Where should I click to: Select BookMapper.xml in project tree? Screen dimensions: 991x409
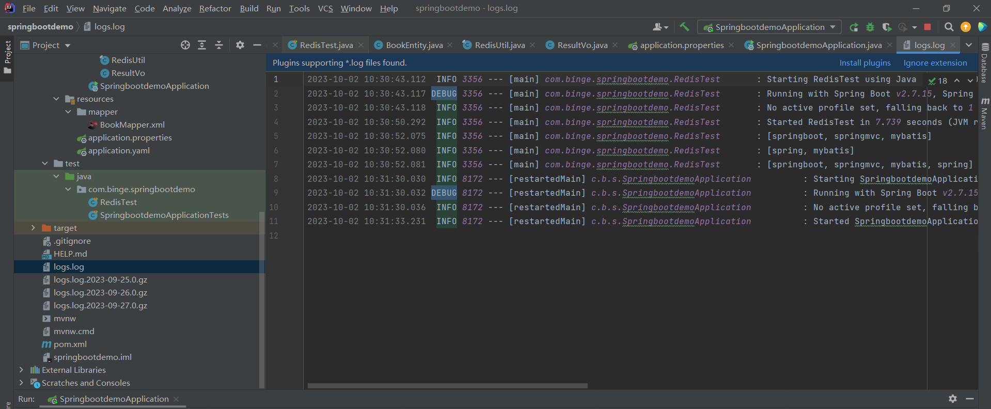click(132, 124)
